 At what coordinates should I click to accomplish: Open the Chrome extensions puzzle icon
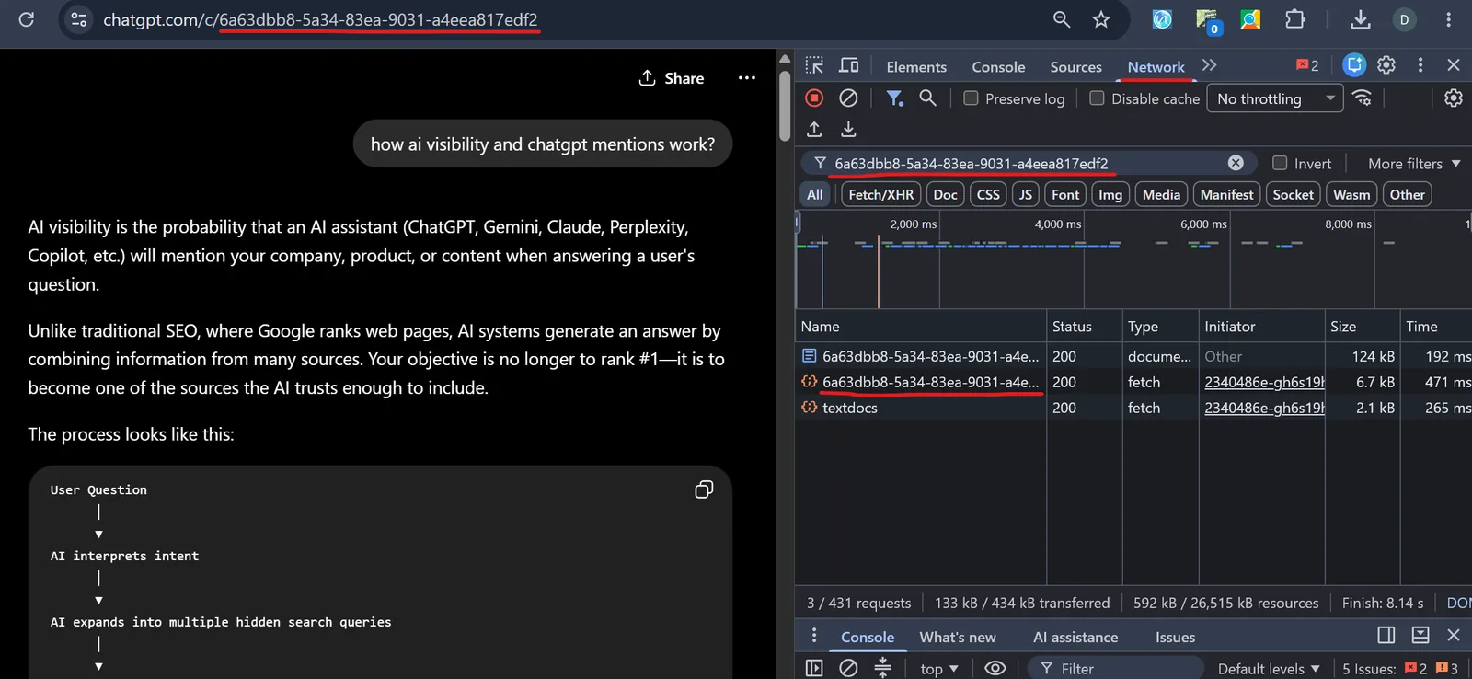click(1294, 19)
